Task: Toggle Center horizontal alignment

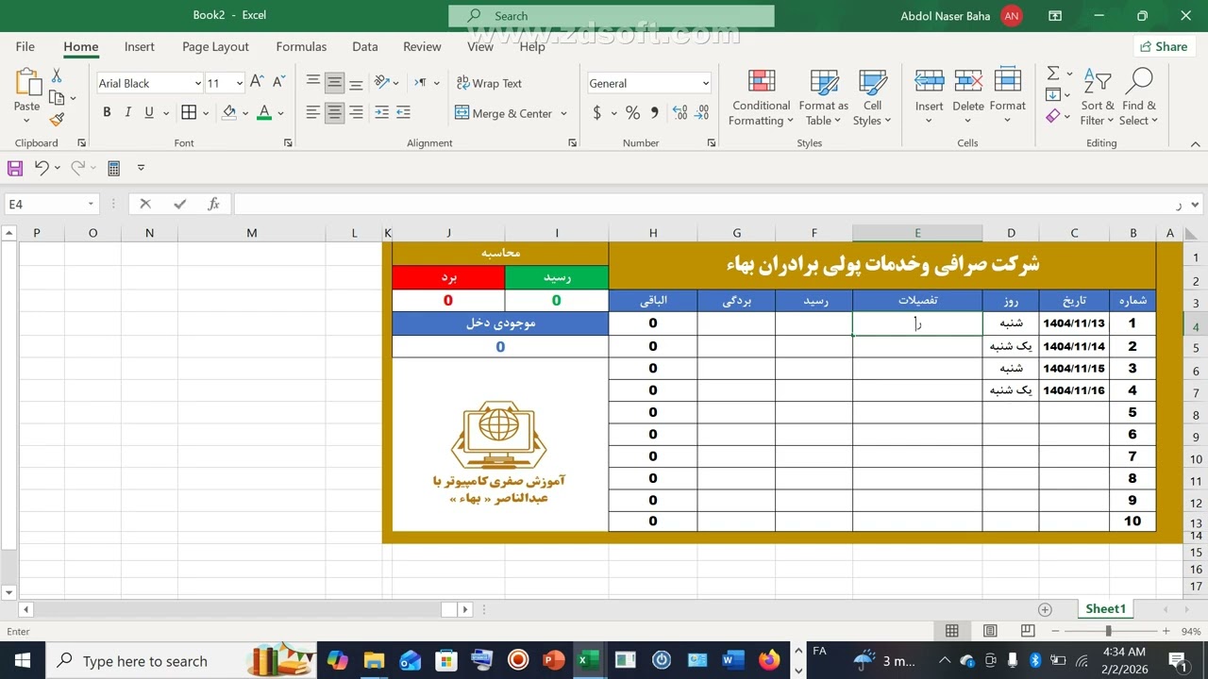Action: coord(334,112)
